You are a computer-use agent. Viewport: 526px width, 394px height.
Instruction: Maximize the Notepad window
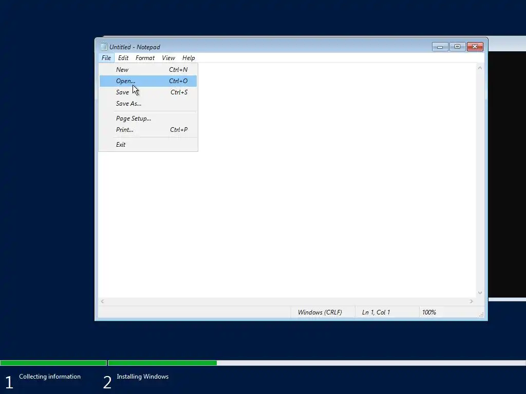[457, 47]
